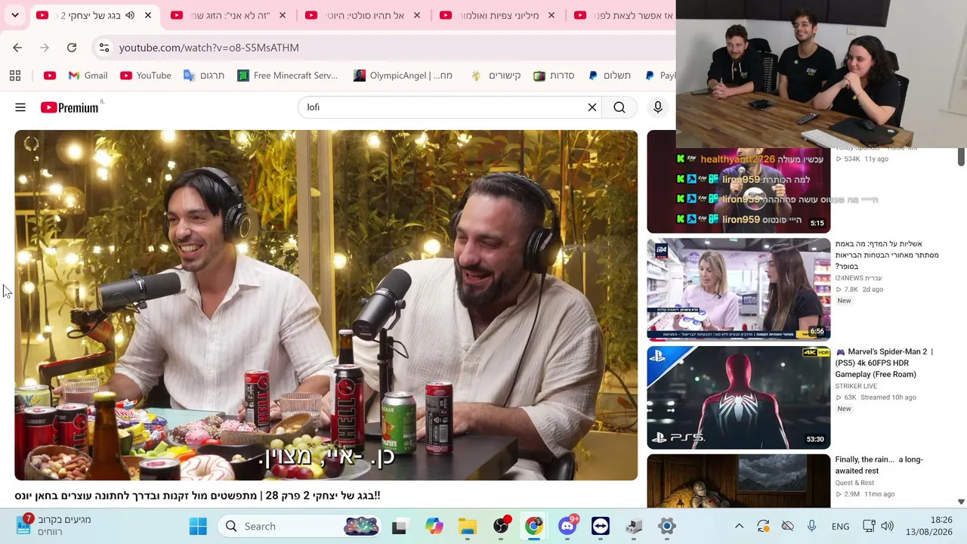Open the Marvel's Spider-Man 2 video title
Viewport: 967px width, 544px height.
pyautogui.click(x=884, y=363)
